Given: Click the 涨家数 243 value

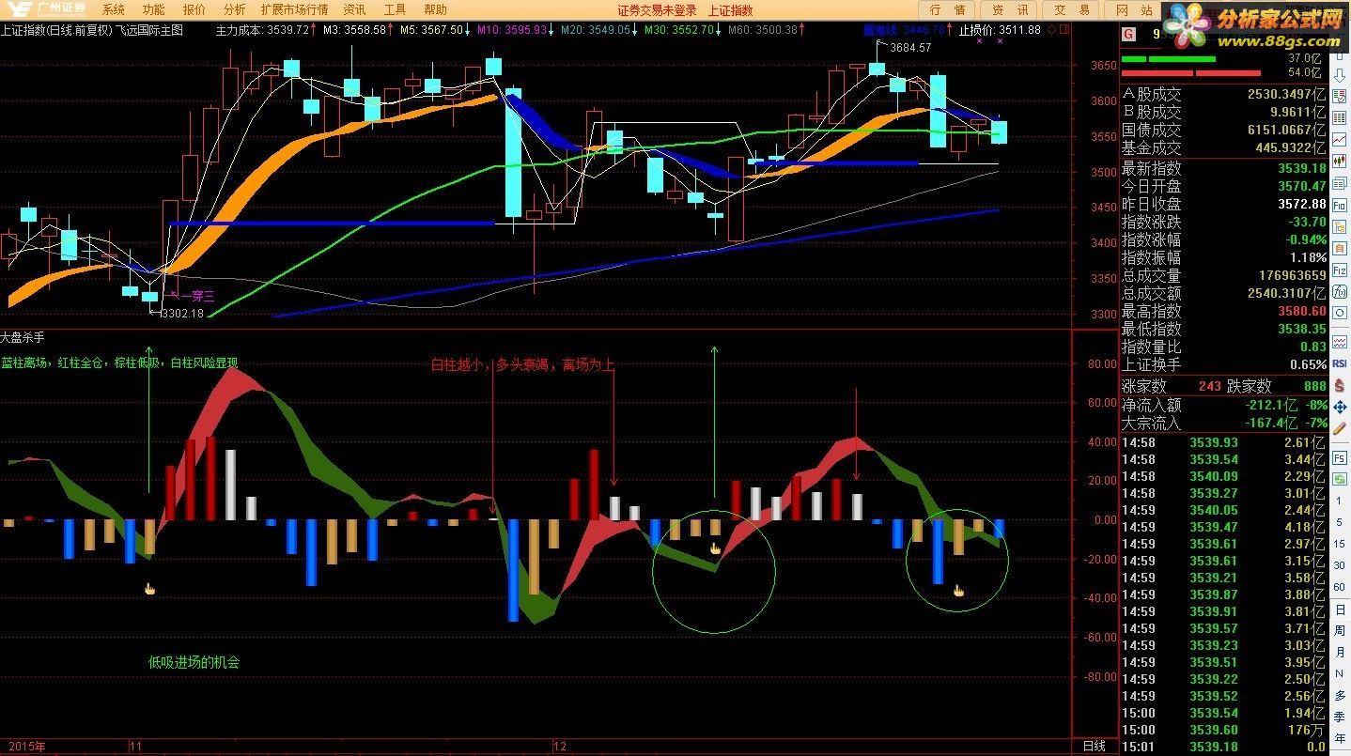Looking at the screenshot, I should (1210, 386).
